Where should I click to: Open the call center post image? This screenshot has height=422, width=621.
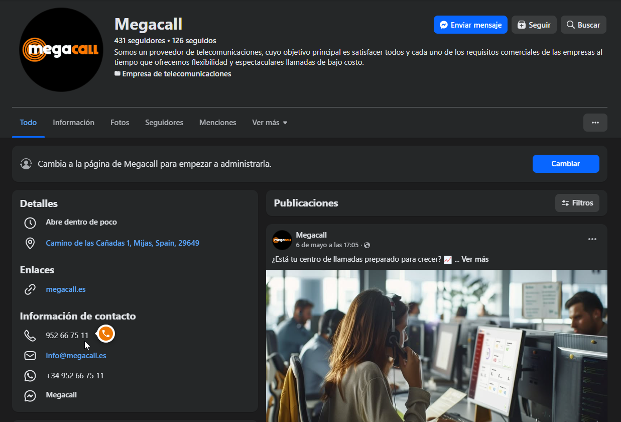(x=437, y=346)
